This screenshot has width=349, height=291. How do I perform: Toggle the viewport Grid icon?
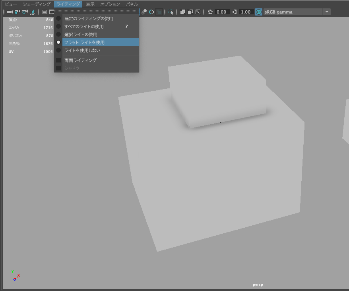[x=45, y=12]
